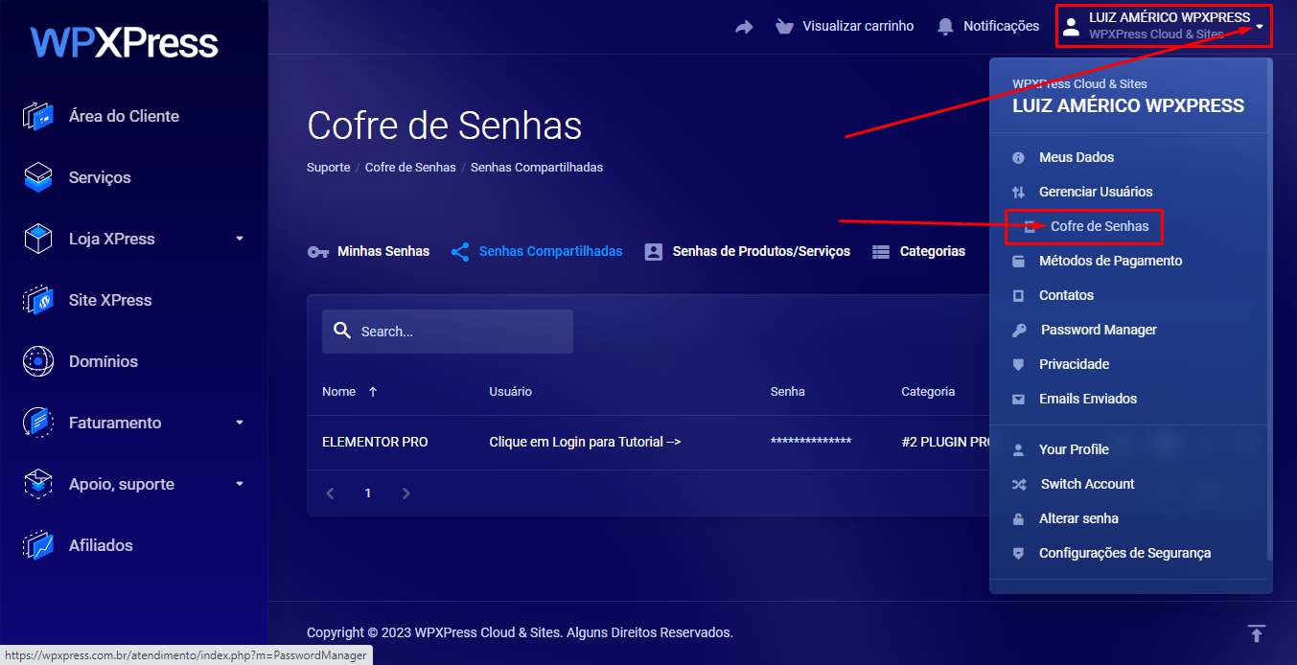Open the Minhas Senhas tab
Viewport: 1297px width, 665px height.
[x=368, y=252]
